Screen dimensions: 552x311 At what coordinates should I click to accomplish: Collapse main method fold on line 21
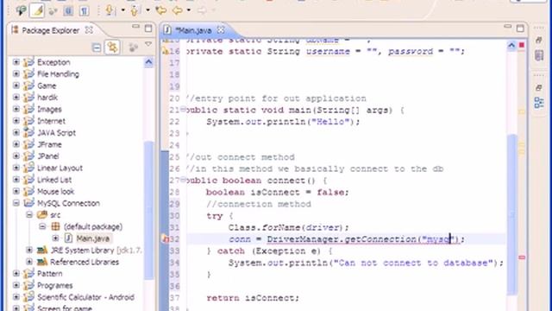tap(183, 110)
